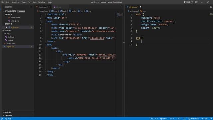This screenshot has width=213, height=120.
Task: Open the Edit menu
Action: [x=8, y=2]
